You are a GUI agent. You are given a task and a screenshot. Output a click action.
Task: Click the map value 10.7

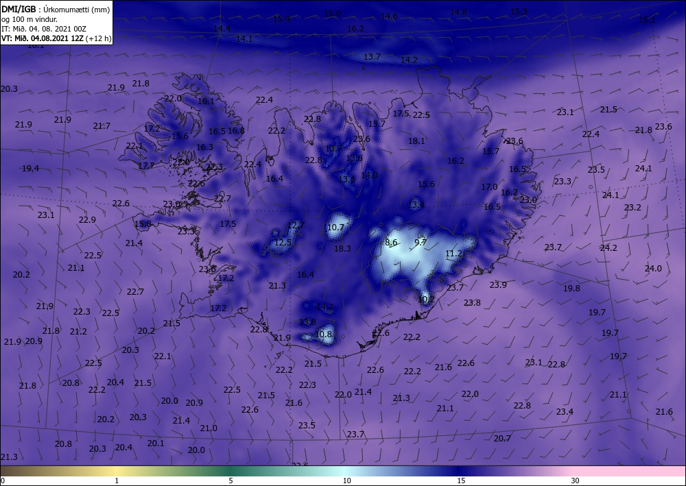(x=335, y=228)
